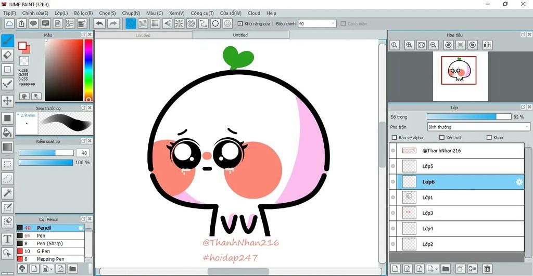Image resolution: width=533 pixels, height=276 pixels.
Task: Enable the Bảo vệ alpha checkbox
Action: tap(395, 138)
